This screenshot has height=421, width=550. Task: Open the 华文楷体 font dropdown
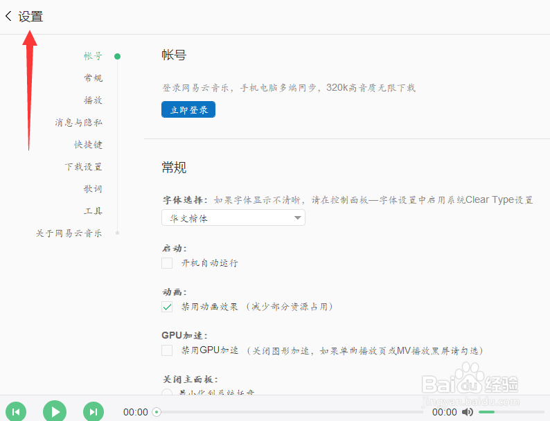pos(233,217)
